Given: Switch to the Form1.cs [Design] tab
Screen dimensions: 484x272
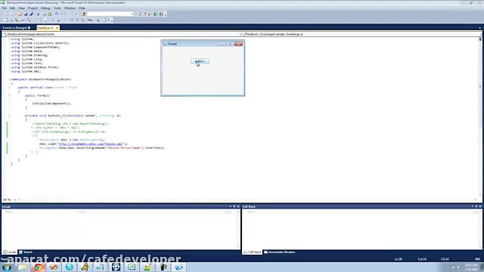Looking at the screenshot, I should (x=16, y=28).
